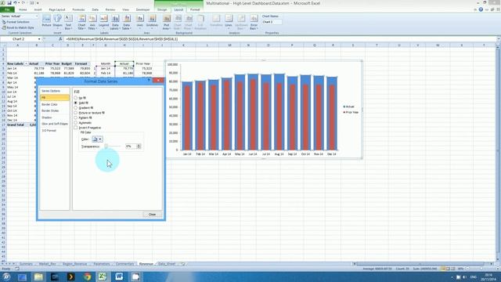Click the Transparency percentage spinner arrows
Viewport: 501px width, 282px height.
point(139,146)
